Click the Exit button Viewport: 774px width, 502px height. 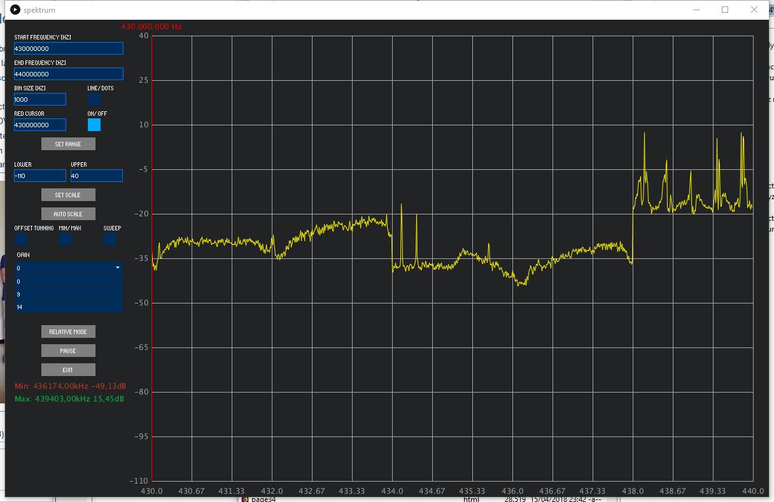click(68, 370)
